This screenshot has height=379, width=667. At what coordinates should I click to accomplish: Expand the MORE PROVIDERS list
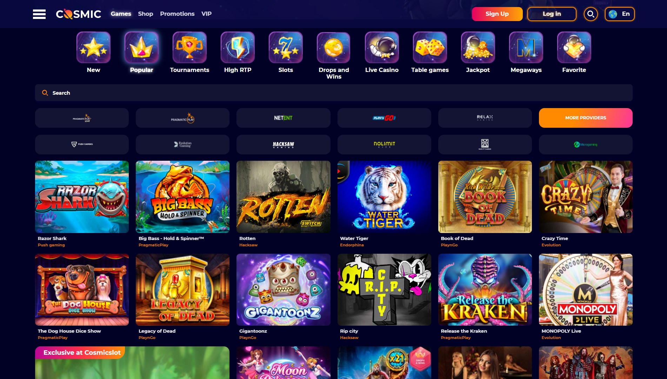tap(586, 118)
